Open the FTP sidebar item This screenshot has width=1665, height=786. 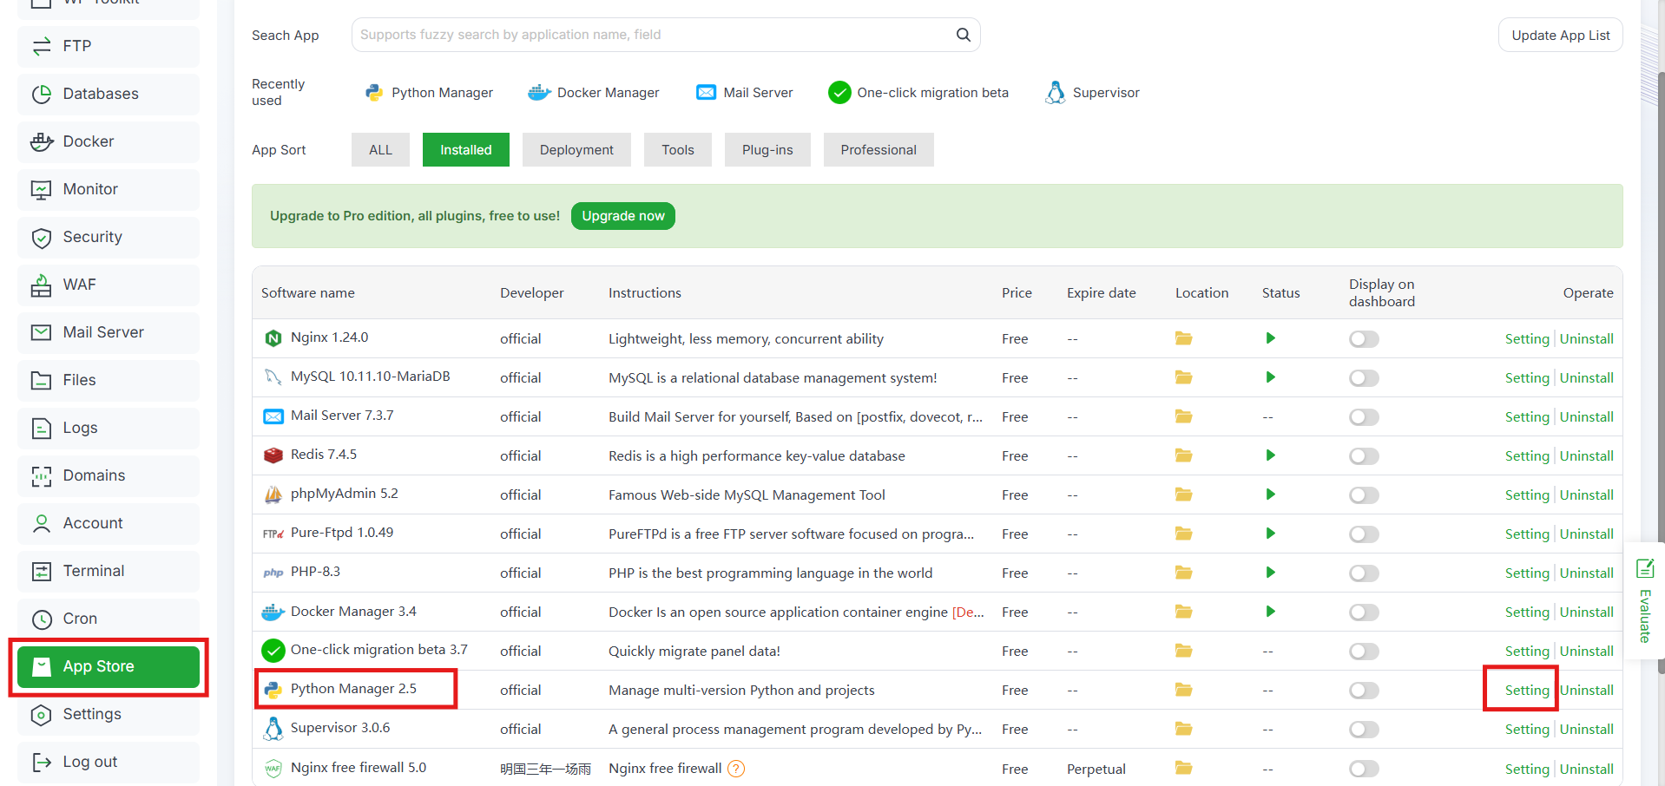pyautogui.click(x=109, y=46)
